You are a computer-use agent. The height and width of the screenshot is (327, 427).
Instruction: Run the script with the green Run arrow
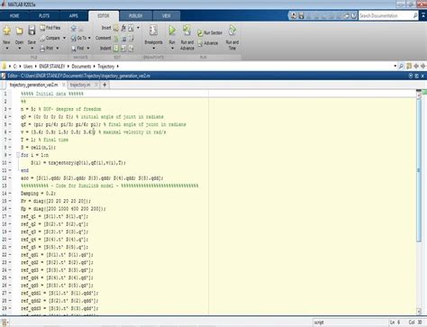172,31
